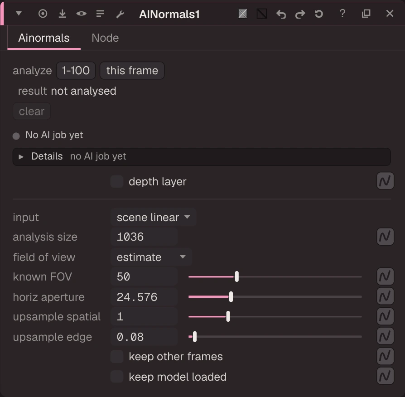This screenshot has width=405, height=397.
Task: Revert with the circular arrow icon
Action: (319, 14)
